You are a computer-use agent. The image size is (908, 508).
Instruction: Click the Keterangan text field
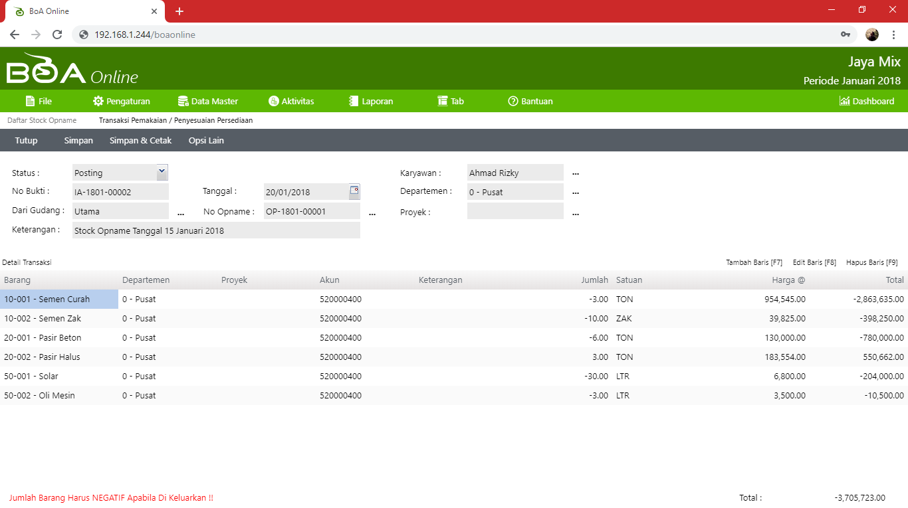coord(216,230)
